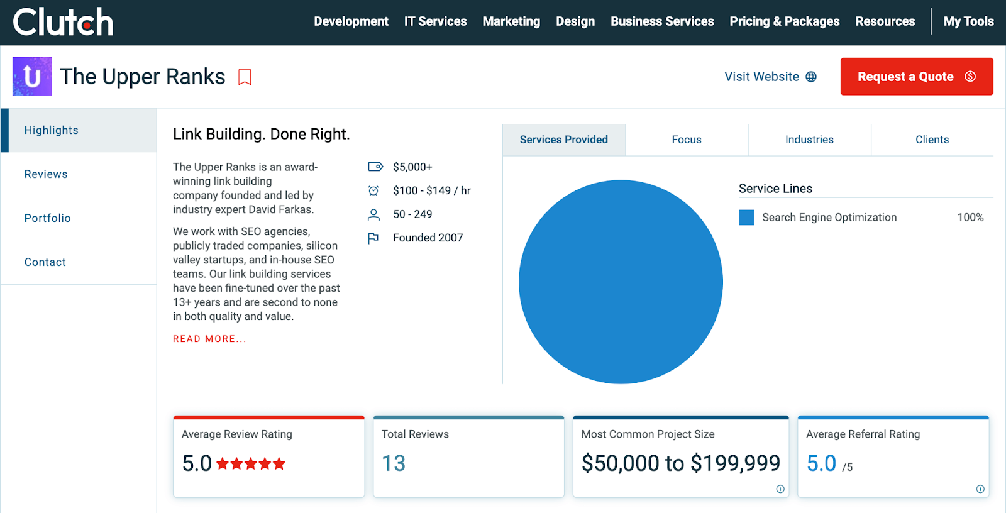Viewport: 1006px width, 513px height.
Task: Open My Tools menu
Action: [968, 21]
